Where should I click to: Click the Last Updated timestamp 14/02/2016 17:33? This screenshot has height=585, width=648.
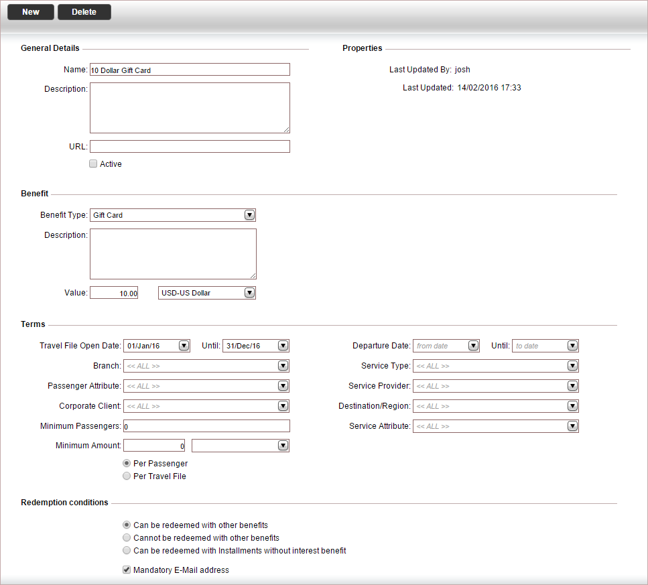pyautogui.click(x=489, y=88)
